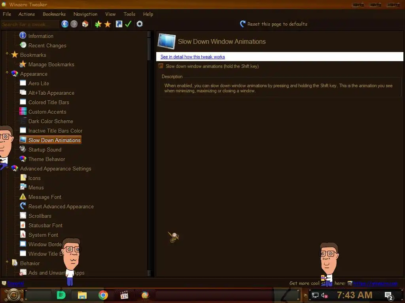Viewport: 405px width, 303px height.
Task: Click the muted volume tray icon
Action: coord(324,296)
